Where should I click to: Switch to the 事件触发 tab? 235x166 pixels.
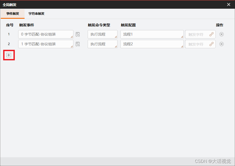coord(13,14)
